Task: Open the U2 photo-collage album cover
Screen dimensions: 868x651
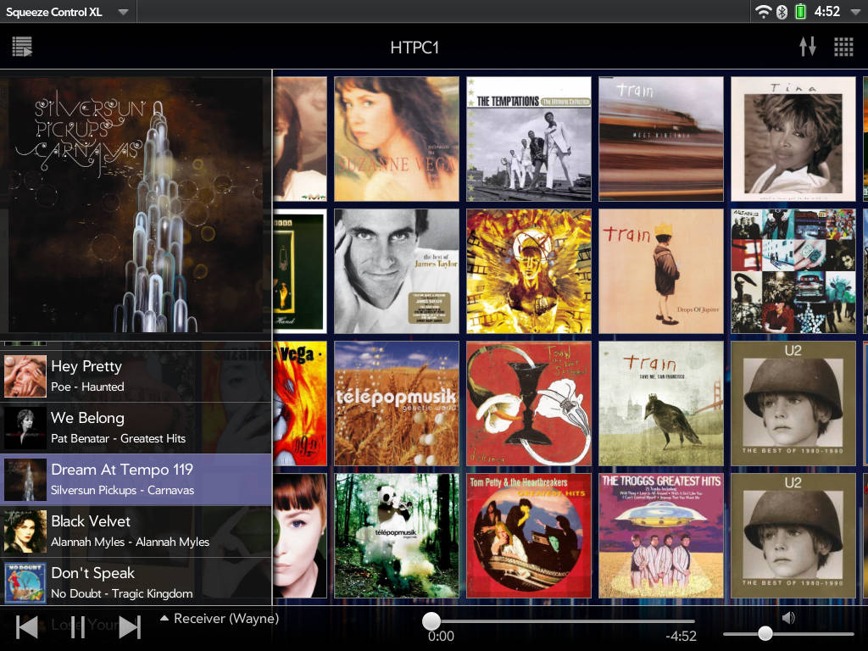Action: (793, 271)
